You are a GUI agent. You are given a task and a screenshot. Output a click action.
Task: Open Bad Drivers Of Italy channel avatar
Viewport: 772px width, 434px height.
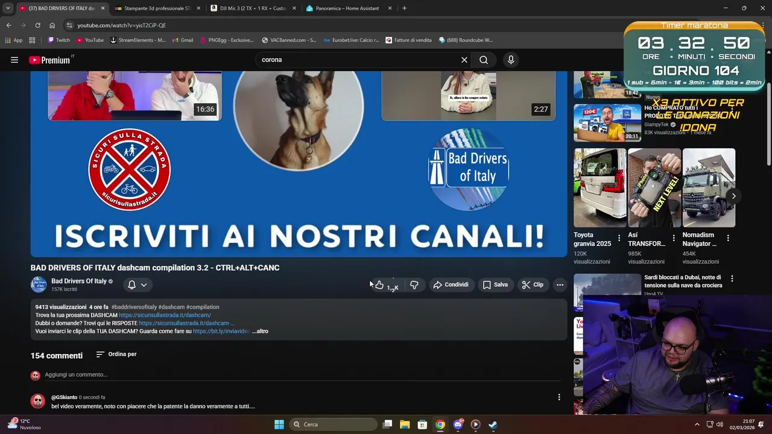click(x=39, y=285)
